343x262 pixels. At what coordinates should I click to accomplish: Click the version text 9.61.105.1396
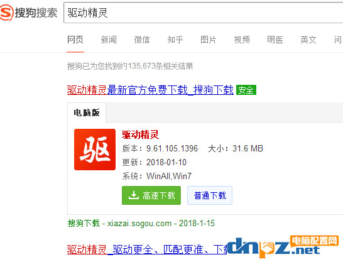[172, 148]
